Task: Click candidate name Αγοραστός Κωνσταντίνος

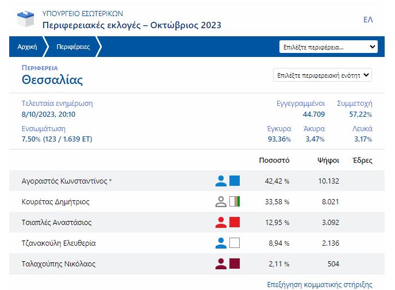Action: point(64,181)
